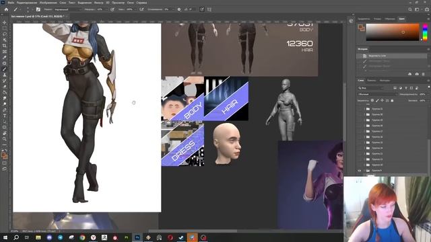Toggle lock all padlock icon in Layers panel
The image size is (431, 242).
[392, 101]
